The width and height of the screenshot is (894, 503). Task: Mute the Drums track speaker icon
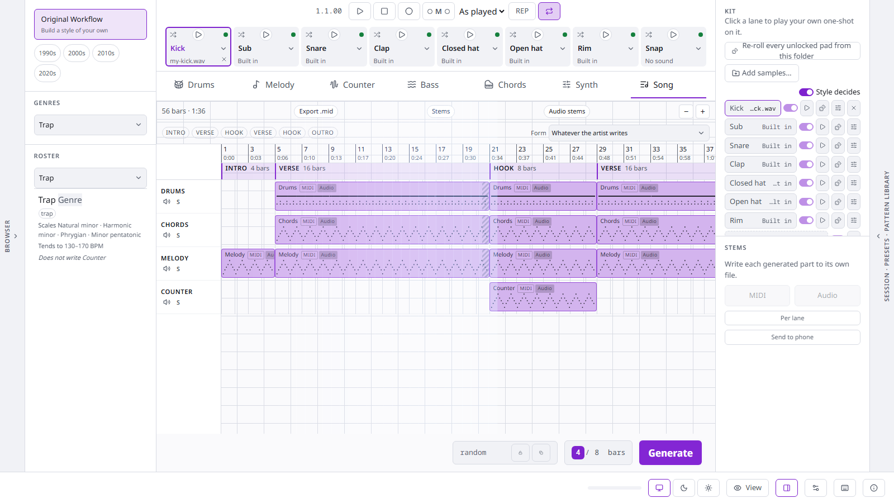tap(167, 202)
